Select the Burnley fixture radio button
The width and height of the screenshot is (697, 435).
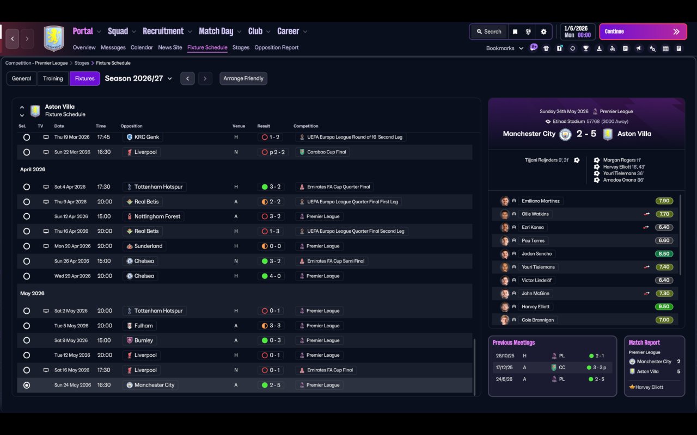coord(27,340)
